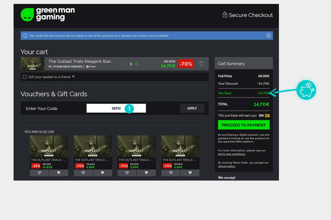
Task: Click PROCEED TO PAYMENT button
Action: tap(243, 125)
